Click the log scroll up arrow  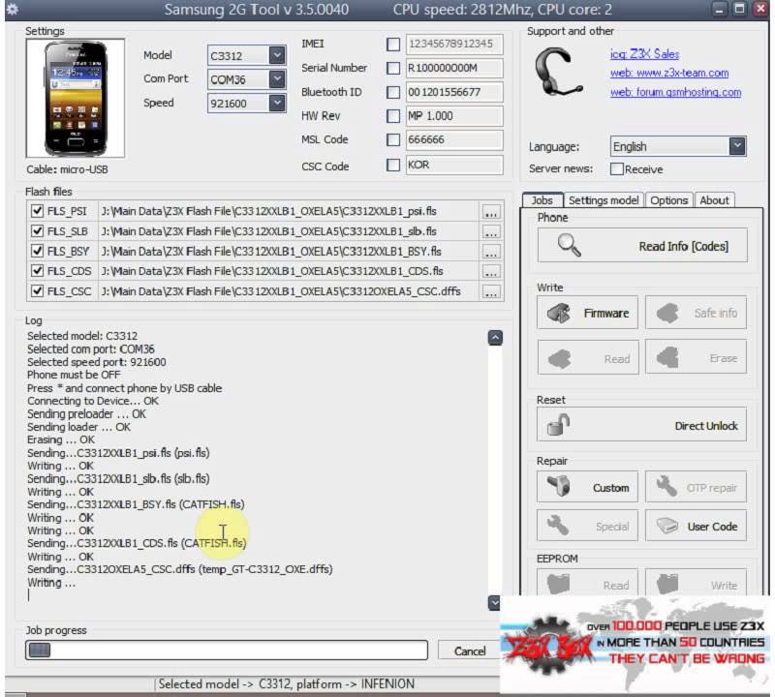[495, 338]
